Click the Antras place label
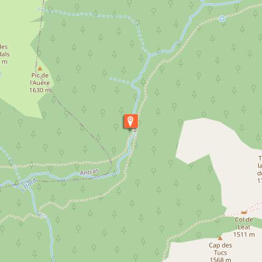Screen dimensions: 262x262 (x=89, y=172)
